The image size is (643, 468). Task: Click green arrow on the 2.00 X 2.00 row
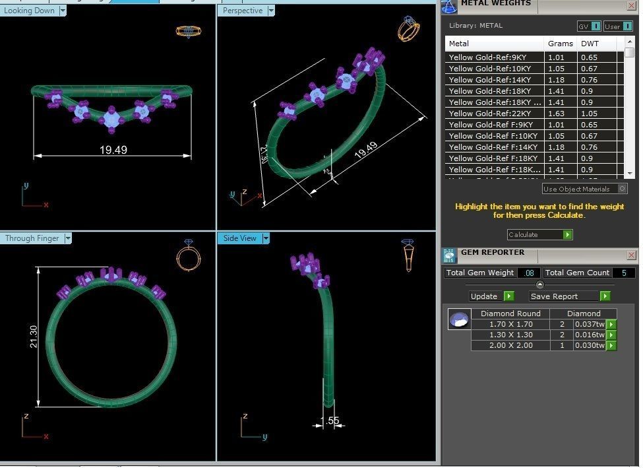[x=611, y=346]
